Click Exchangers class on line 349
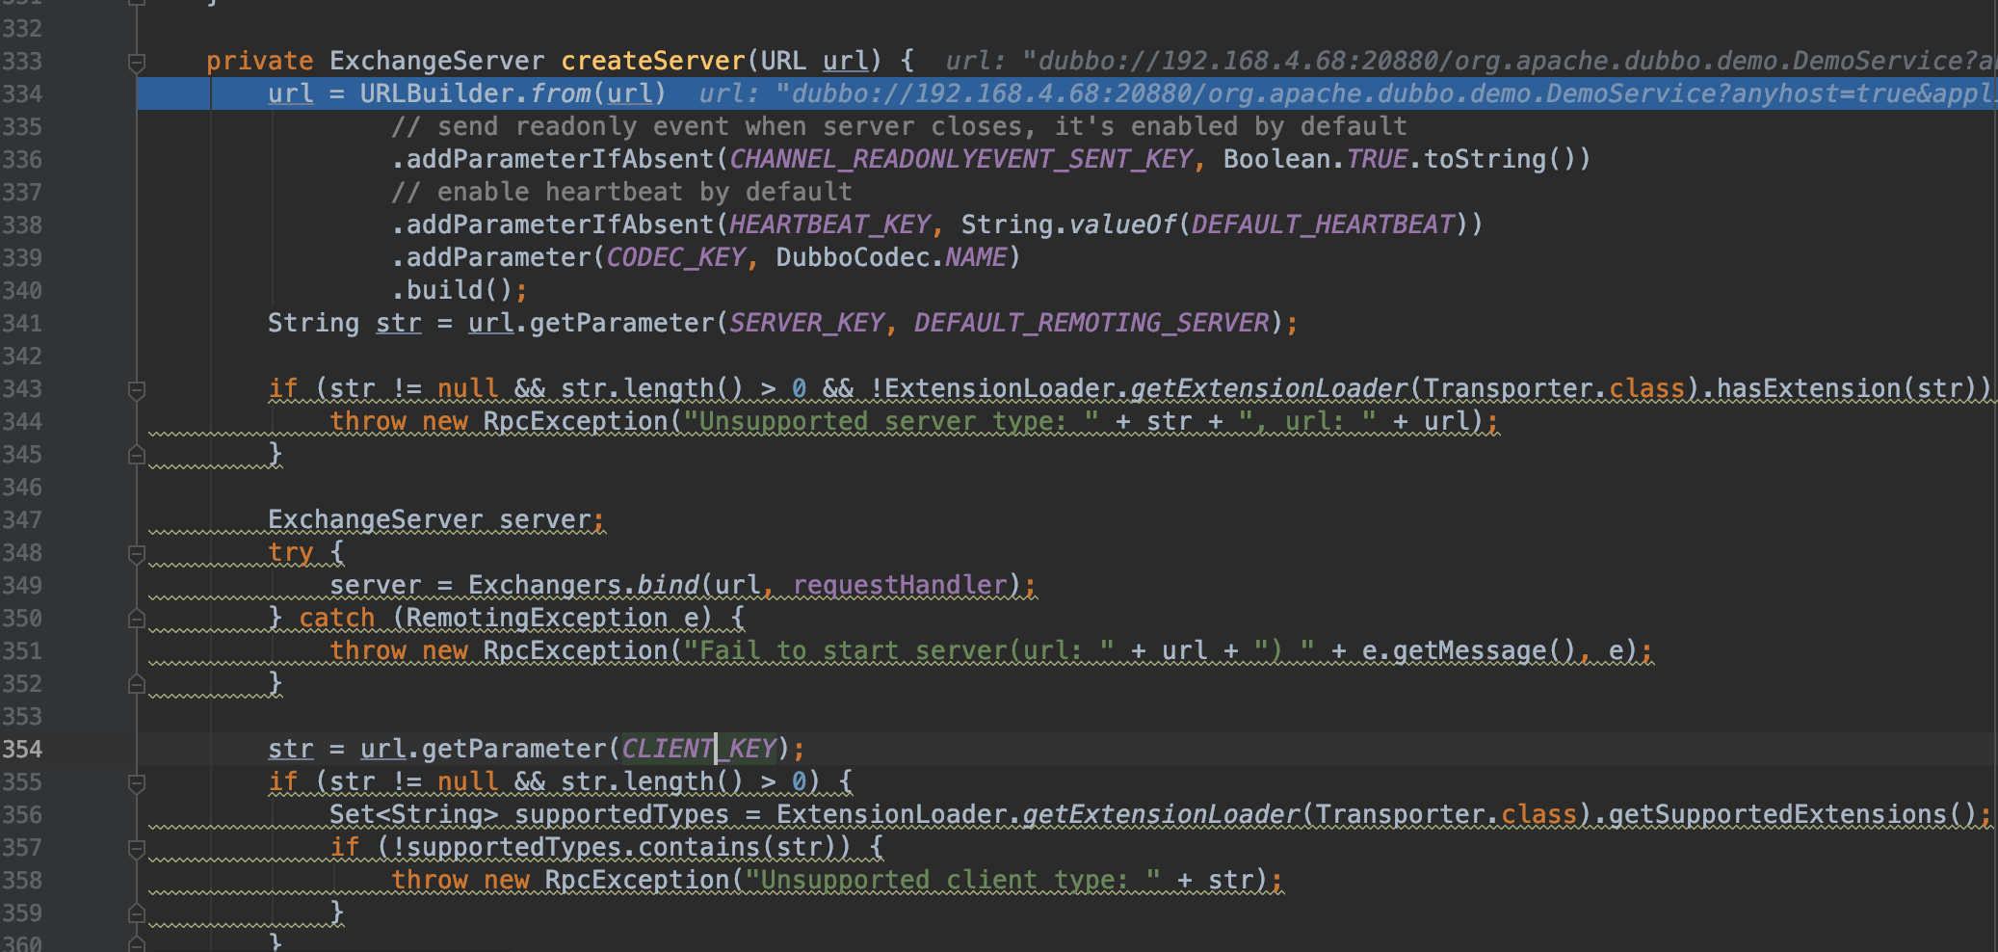 coord(544,585)
